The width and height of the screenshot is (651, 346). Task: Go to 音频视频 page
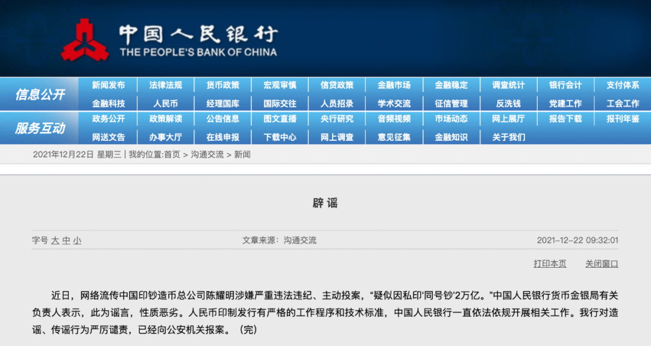pyautogui.click(x=394, y=119)
